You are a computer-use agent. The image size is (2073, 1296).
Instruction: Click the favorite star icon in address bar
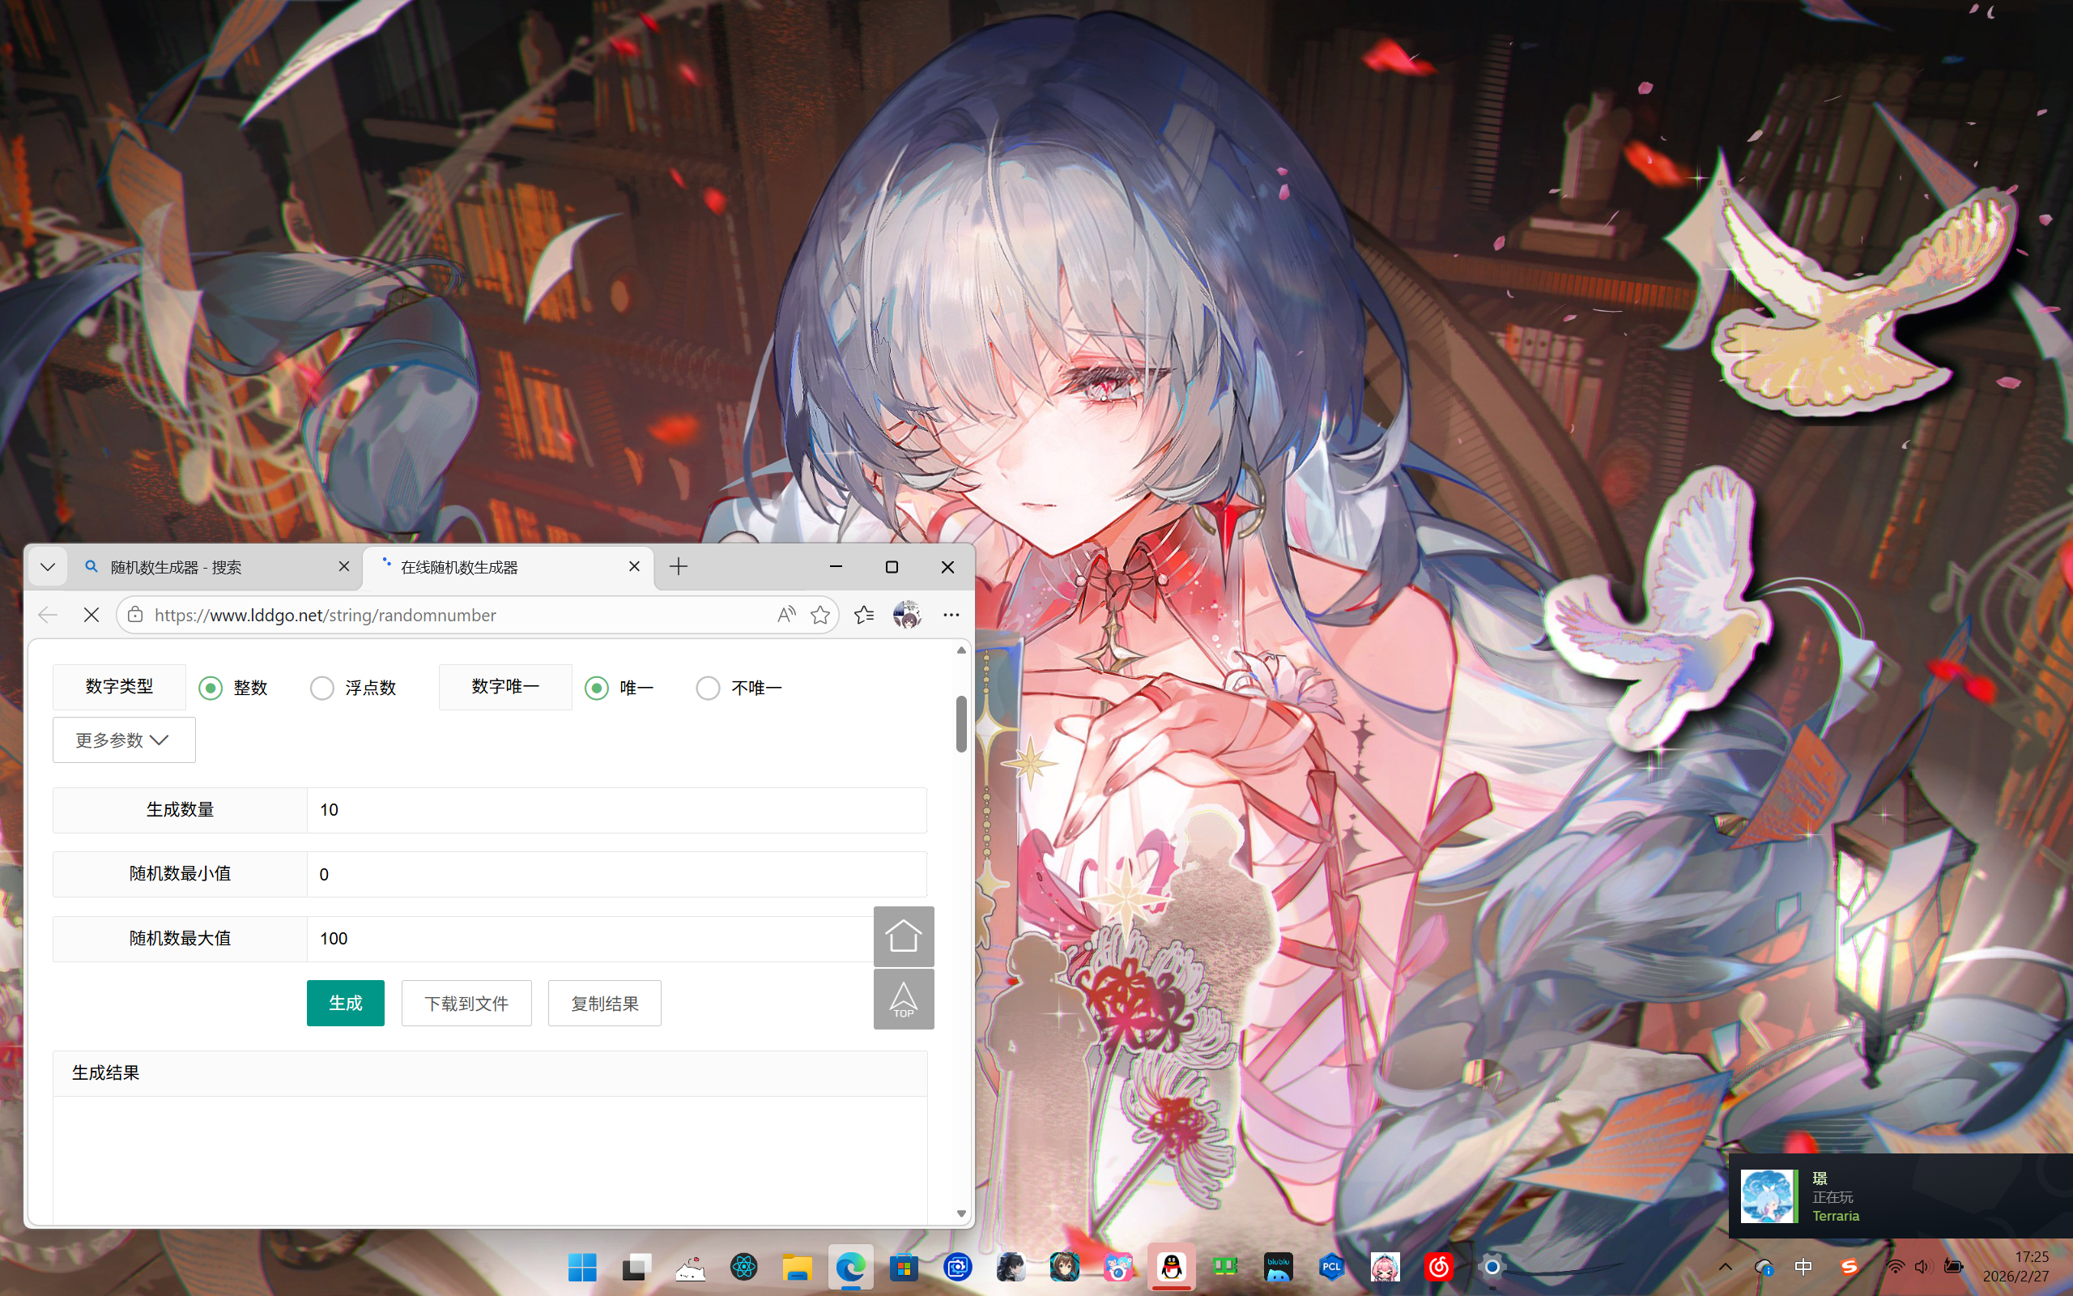[x=819, y=615]
